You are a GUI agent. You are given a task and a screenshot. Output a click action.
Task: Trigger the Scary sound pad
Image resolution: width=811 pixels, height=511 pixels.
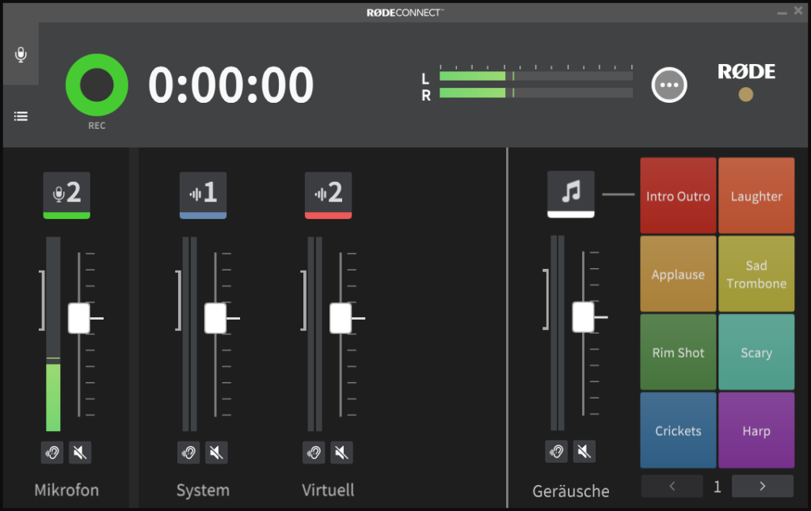coord(756,352)
